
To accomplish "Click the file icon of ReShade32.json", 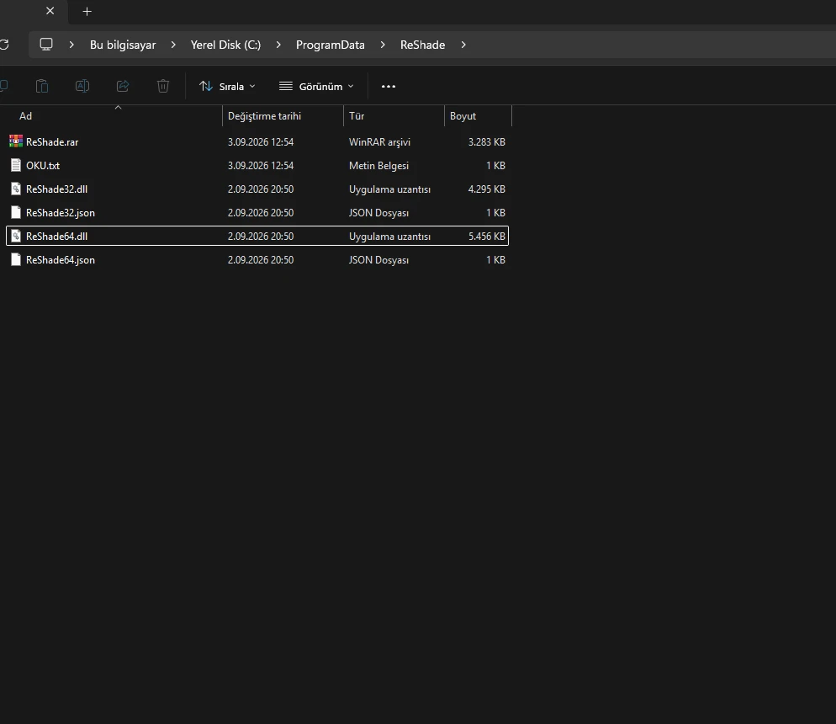I will 16,212.
